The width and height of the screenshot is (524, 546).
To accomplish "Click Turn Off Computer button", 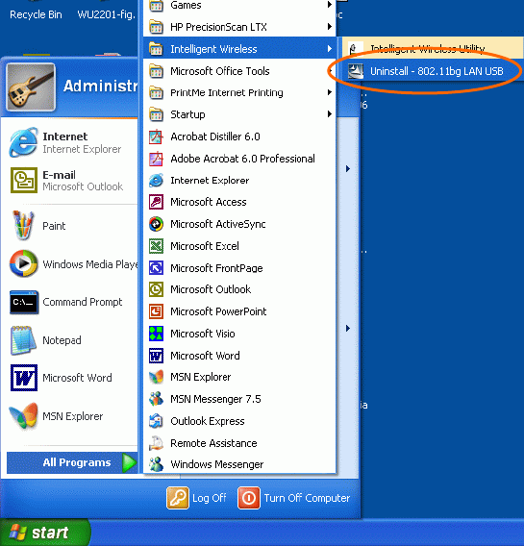I will coord(294,498).
